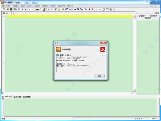Switch to the 工程文件 tab
Viewport: 161px width, 121px height.
(x=142, y=16)
